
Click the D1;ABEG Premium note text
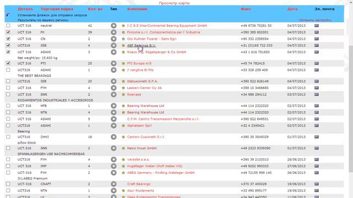[33, 178]
